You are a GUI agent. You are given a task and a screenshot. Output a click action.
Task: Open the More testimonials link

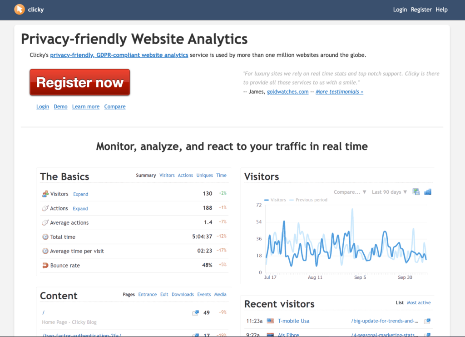point(340,92)
